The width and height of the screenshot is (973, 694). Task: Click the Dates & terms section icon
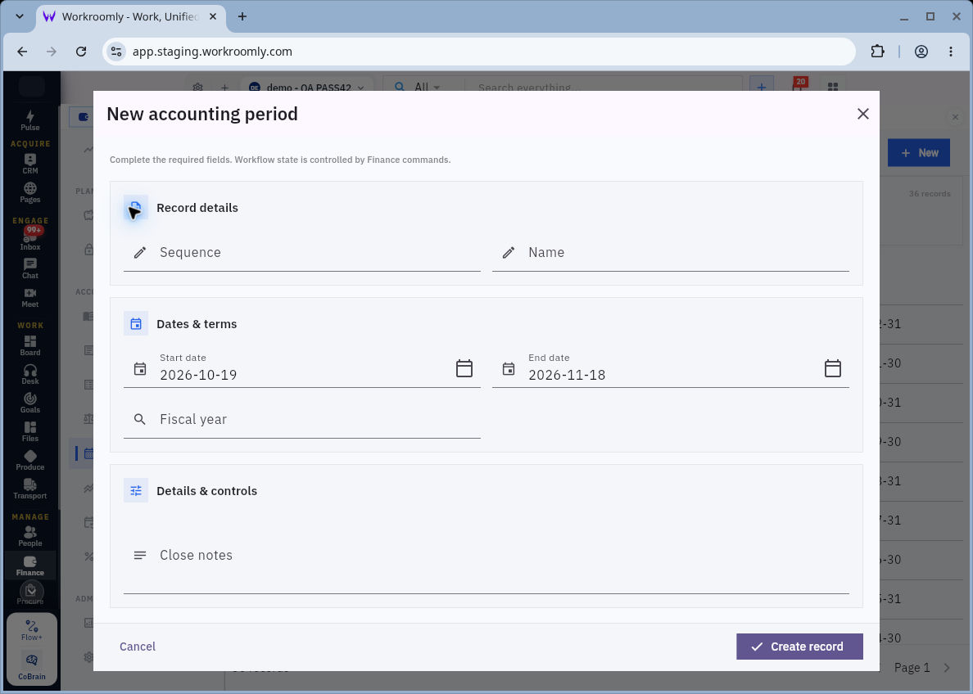click(136, 324)
